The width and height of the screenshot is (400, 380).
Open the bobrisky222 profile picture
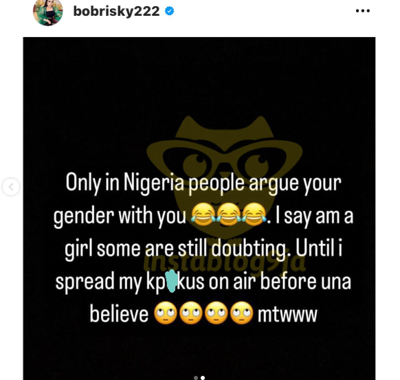click(x=47, y=12)
